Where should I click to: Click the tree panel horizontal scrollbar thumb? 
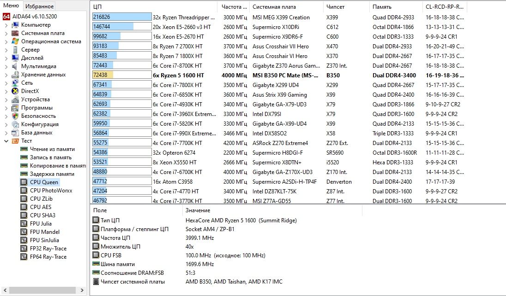tap(42, 290)
